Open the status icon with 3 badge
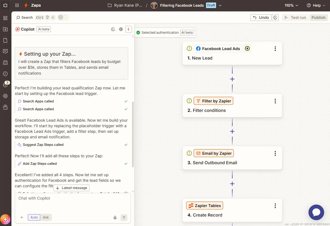This screenshot has height=226, width=330. pyautogui.click(x=6, y=84)
